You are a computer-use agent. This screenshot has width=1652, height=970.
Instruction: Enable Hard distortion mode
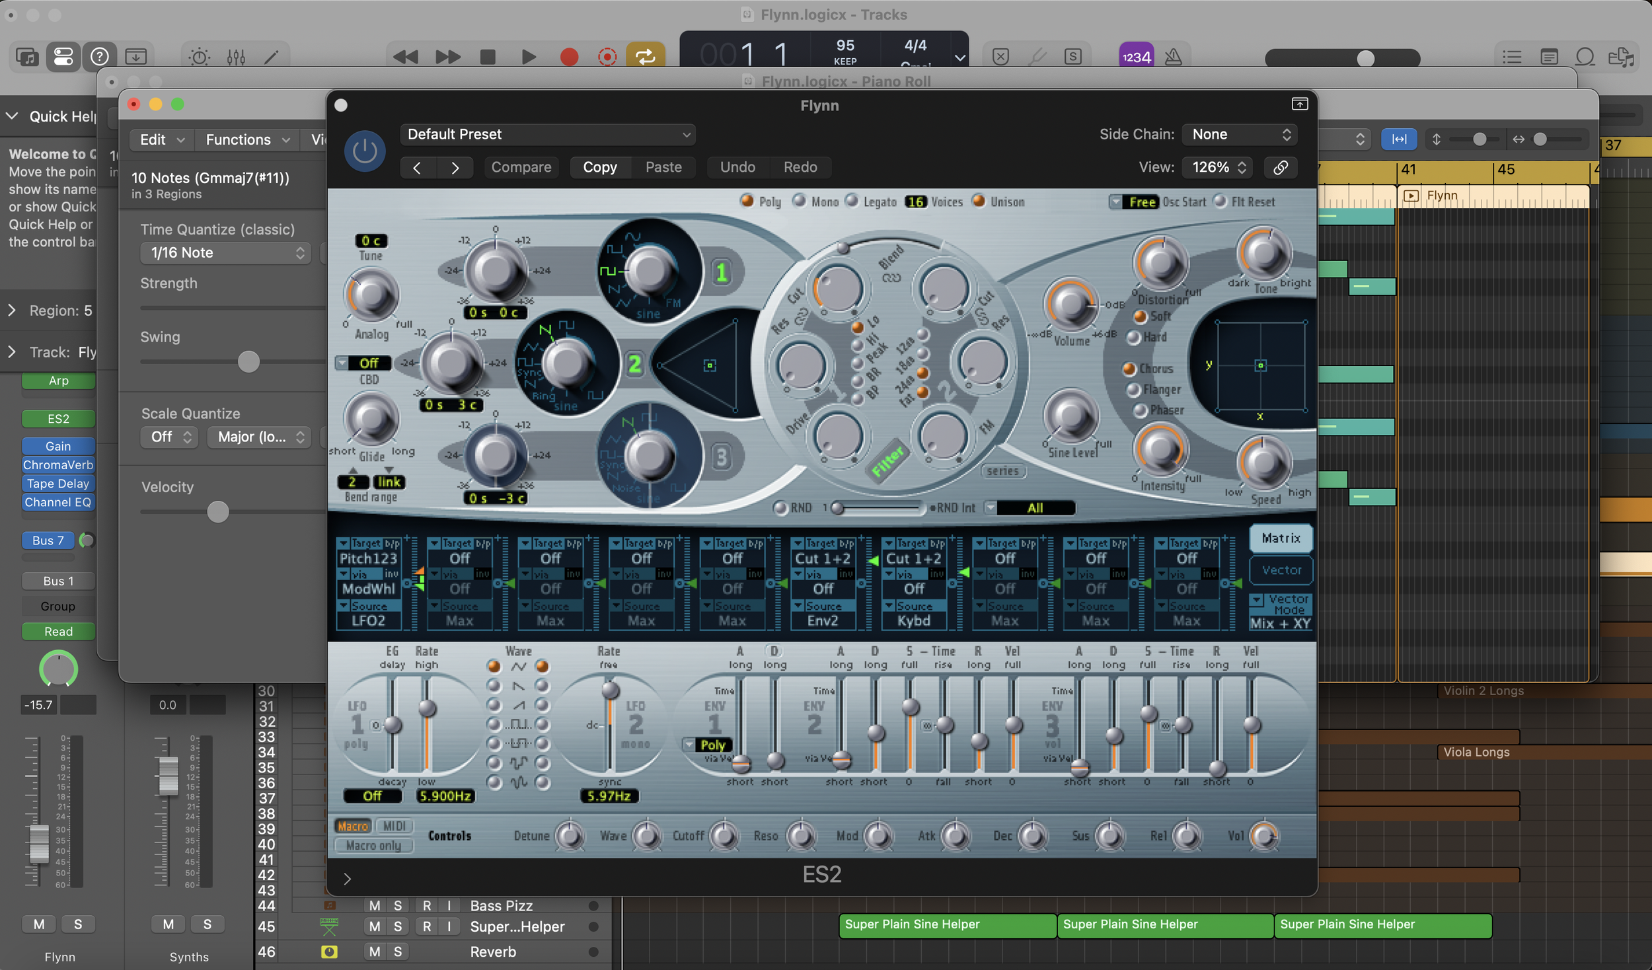coord(1134,338)
